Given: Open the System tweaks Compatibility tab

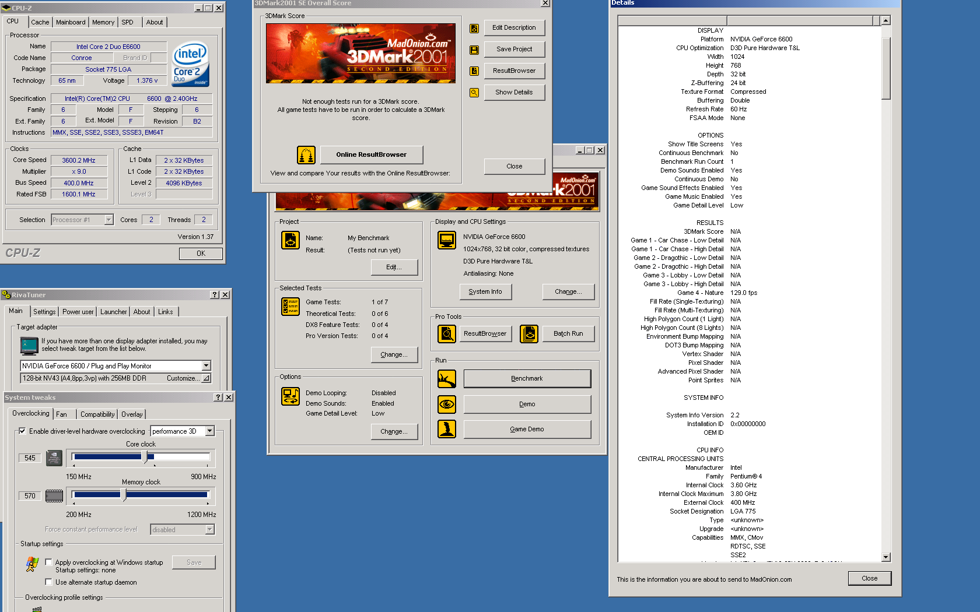Looking at the screenshot, I should click(x=97, y=414).
